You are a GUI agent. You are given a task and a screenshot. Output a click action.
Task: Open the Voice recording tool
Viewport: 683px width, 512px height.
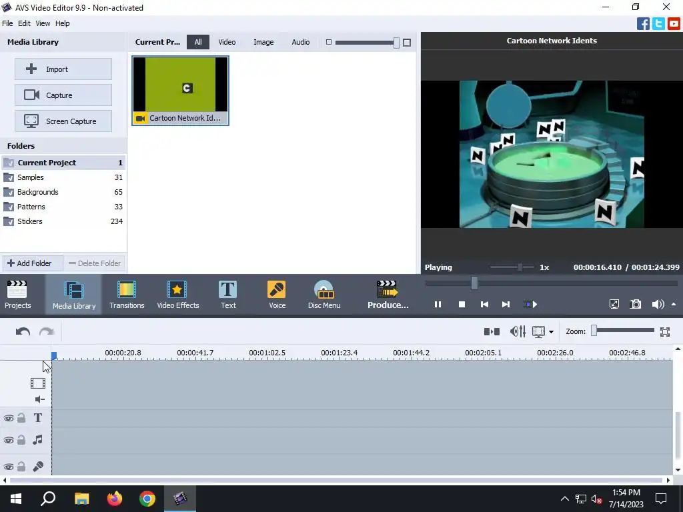pyautogui.click(x=277, y=294)
